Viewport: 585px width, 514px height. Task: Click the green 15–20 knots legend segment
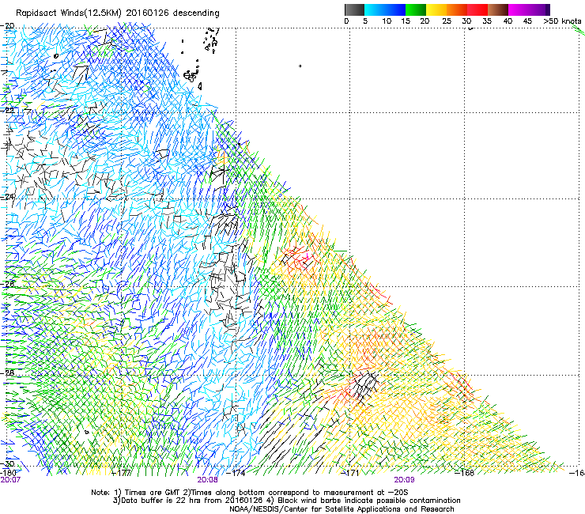point(416,9)
